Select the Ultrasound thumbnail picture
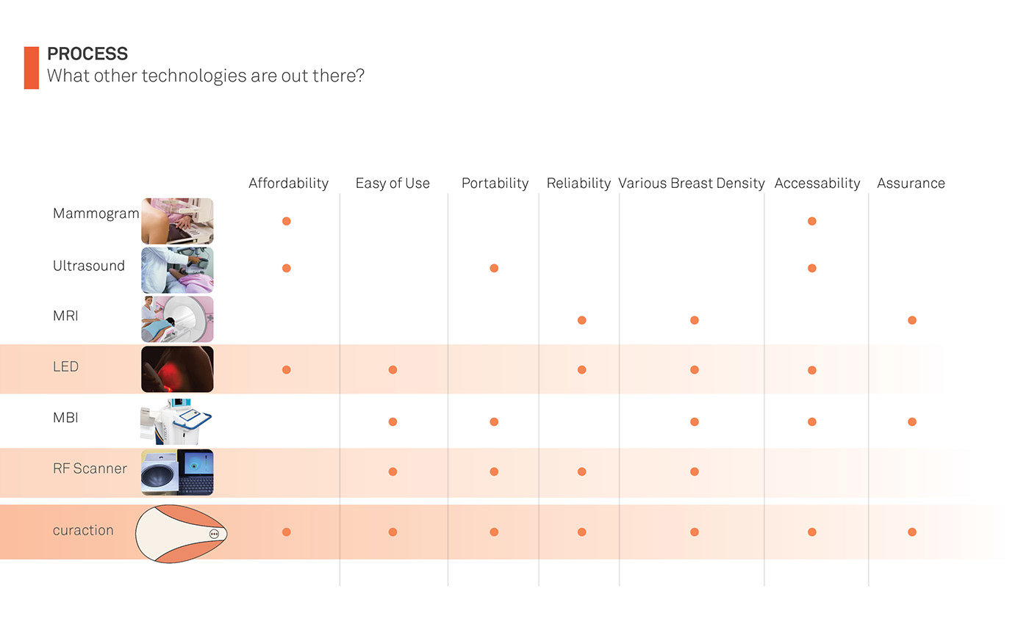 point(177,270)
